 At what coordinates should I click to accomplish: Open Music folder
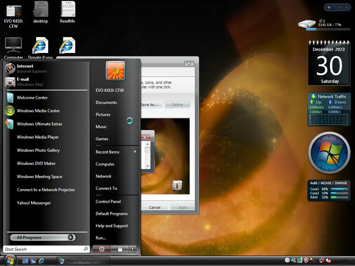point(101,127)
